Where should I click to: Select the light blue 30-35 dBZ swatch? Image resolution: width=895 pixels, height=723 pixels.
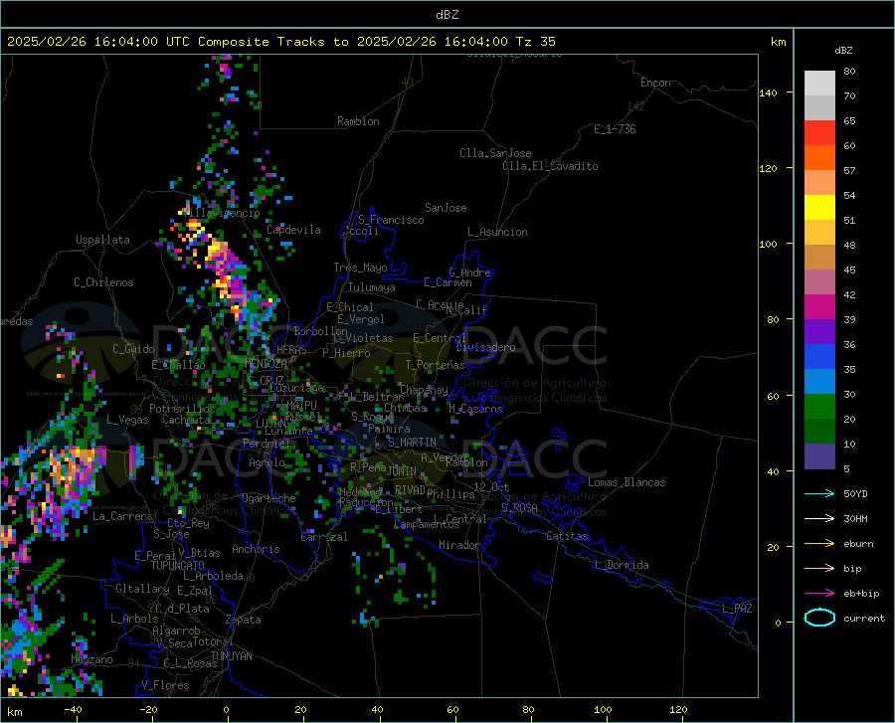pos(819,382)
